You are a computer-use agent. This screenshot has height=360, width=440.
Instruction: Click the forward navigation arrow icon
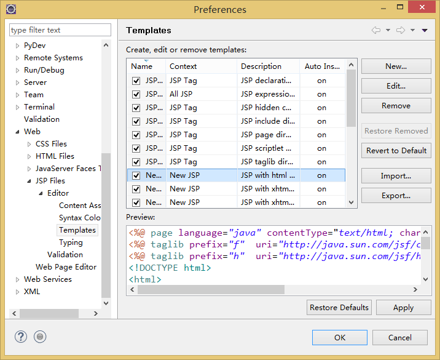click(401, 30)
